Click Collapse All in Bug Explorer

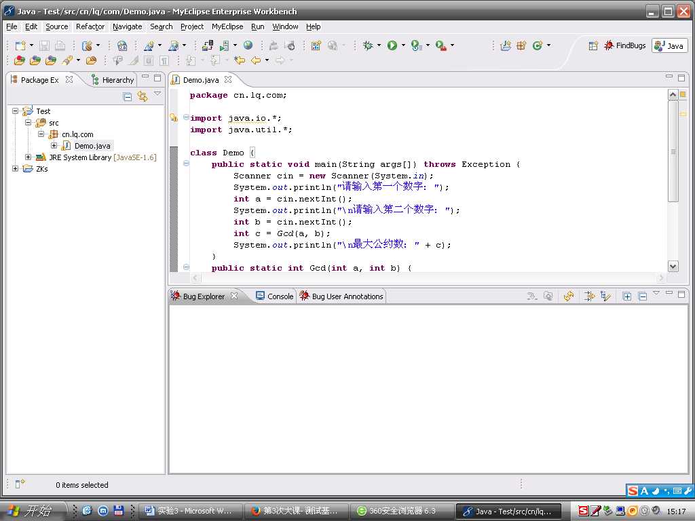[x=643, y=296]
